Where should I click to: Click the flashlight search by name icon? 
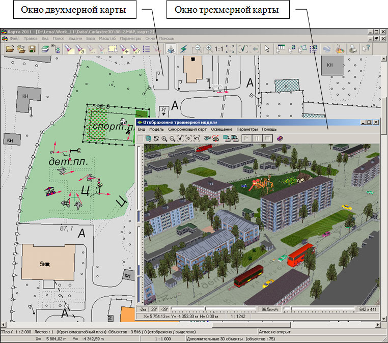pos(80,49)
